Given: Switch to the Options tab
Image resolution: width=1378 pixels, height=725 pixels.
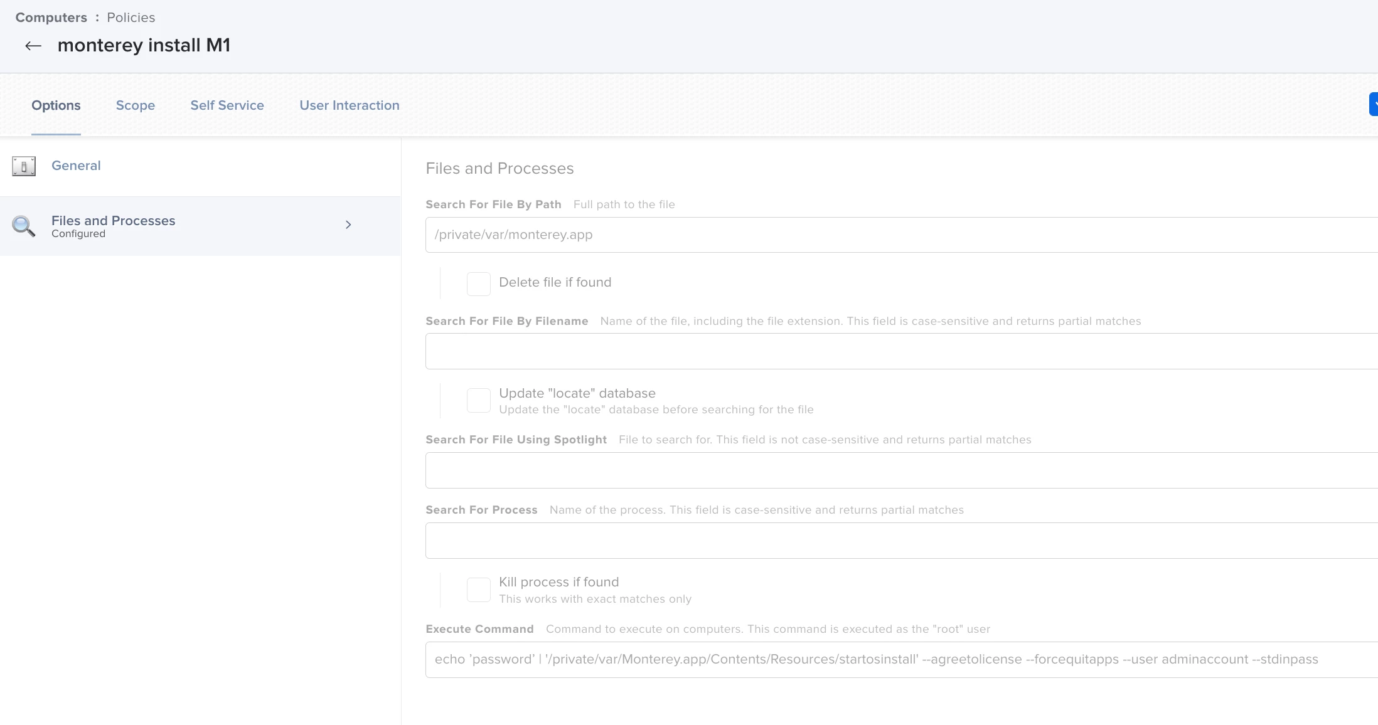Looking at the screenshot, I should coord(56,105).
